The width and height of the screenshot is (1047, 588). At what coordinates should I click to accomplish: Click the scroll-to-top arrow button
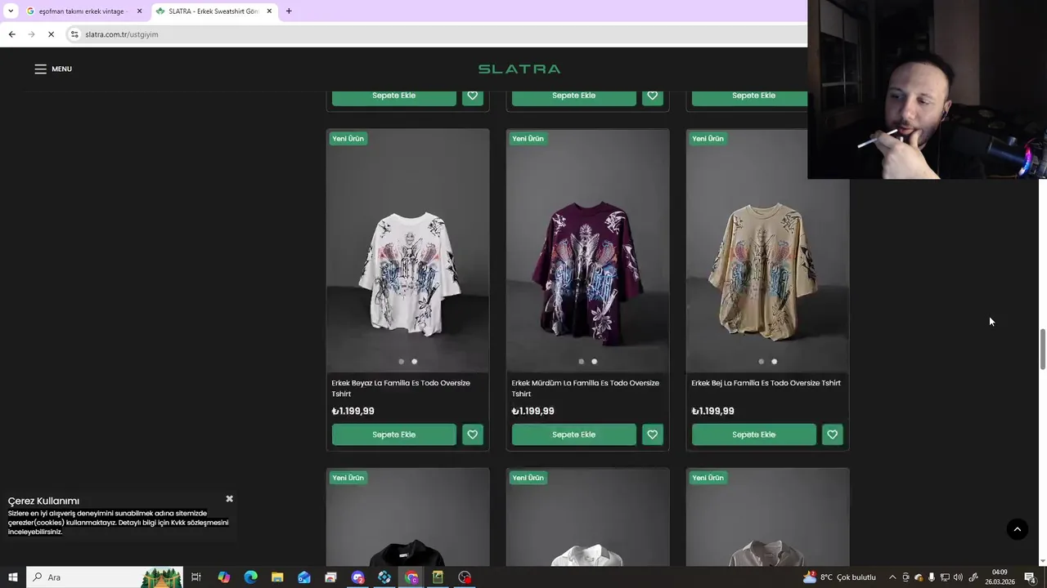1017,529
